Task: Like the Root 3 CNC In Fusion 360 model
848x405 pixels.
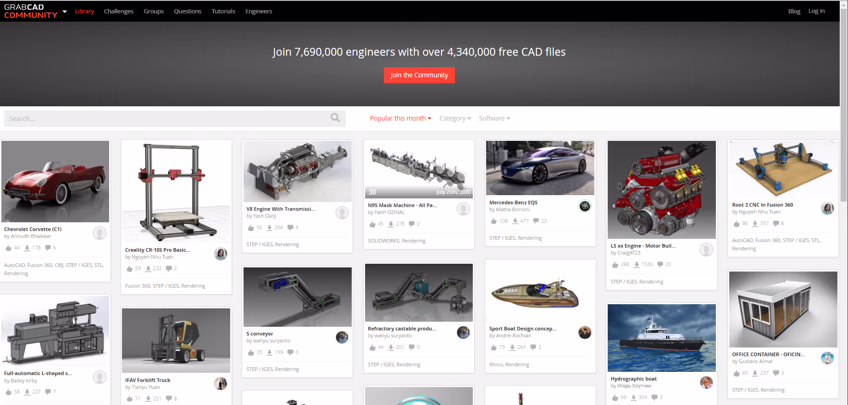Action: [x=737, y=224]
